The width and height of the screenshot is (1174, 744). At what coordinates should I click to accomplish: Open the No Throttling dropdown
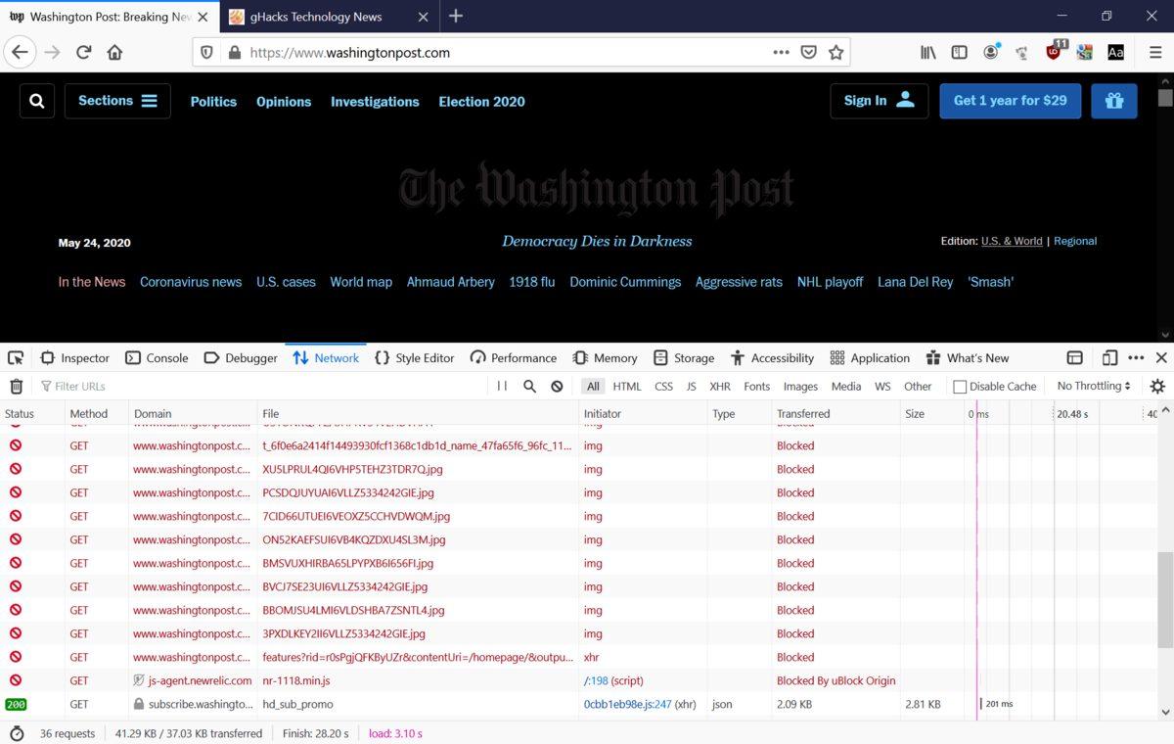pos(1093,386)
